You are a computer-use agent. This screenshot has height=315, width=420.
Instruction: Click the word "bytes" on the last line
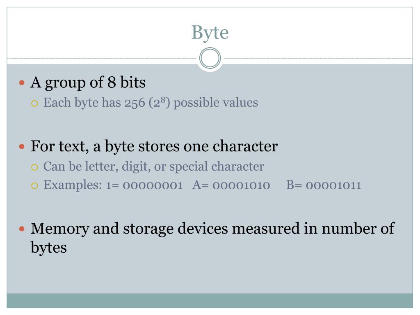pyautogui.click(x=49, y=247)
